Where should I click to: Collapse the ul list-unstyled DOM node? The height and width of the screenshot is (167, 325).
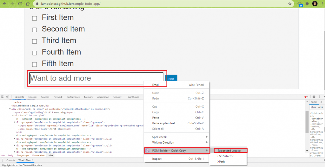[12, 116]
